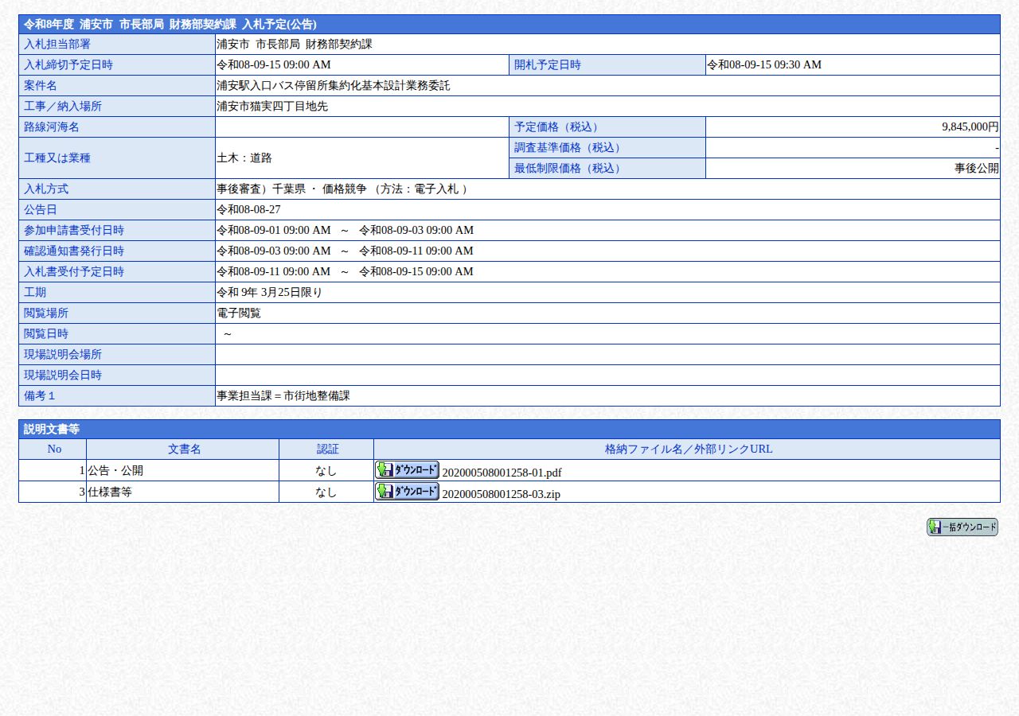
Task: Click the 予定価格 value 9,845,000円
Action: (x=970, y=126)
